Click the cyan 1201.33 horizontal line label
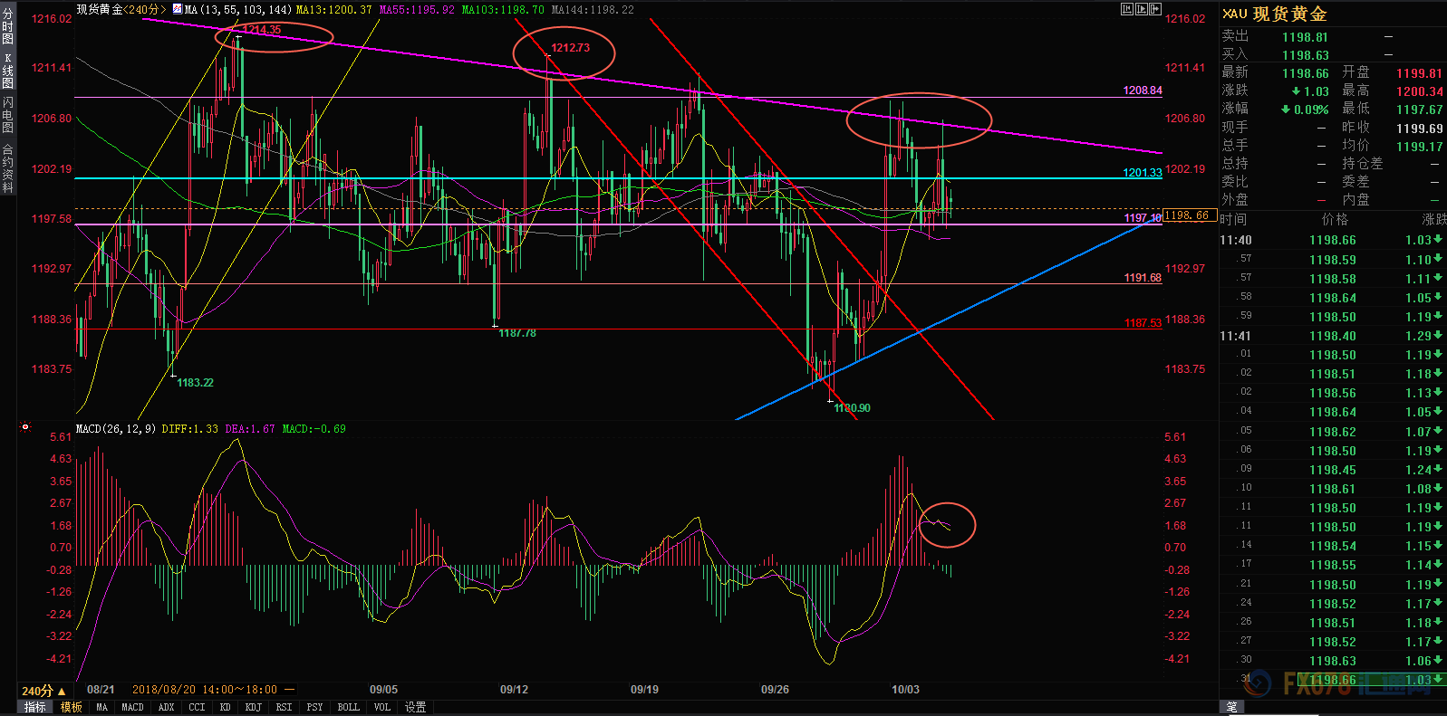This screenshot has height=716, width=1447. point(1142,172)
